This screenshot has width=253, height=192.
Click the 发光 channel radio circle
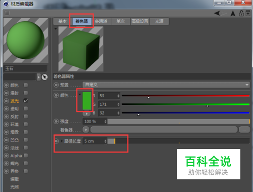(6, 101)
